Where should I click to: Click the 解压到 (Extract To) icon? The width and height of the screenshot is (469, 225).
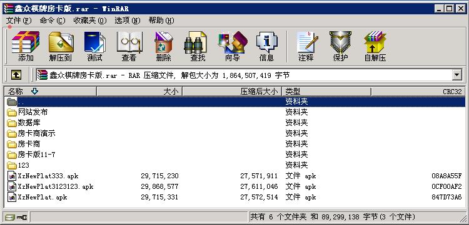(x=61, y=46)
